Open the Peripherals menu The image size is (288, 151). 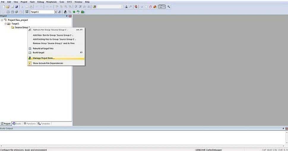[x=51, y=2]
